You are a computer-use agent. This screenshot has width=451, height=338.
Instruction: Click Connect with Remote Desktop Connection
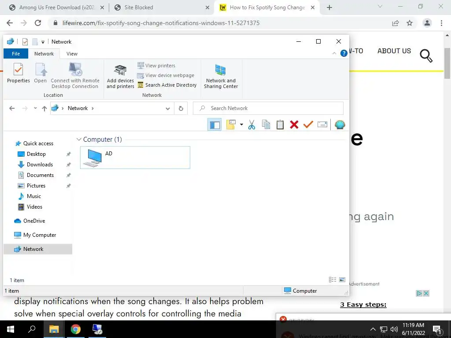[x=75, y=75]
